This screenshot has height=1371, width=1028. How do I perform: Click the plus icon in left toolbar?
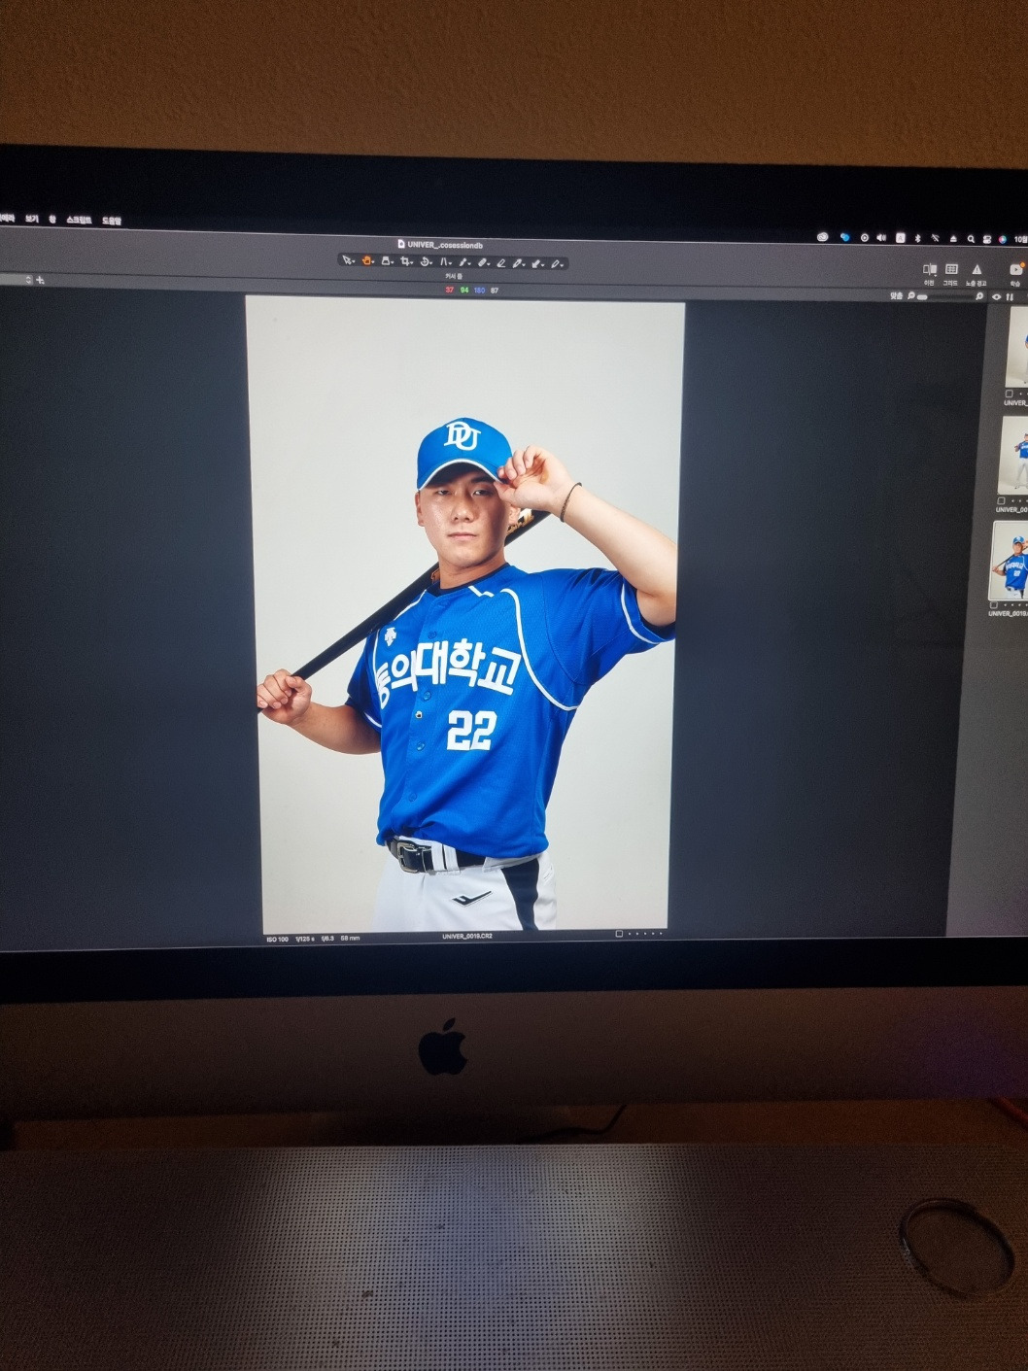[x=40, y=280]
